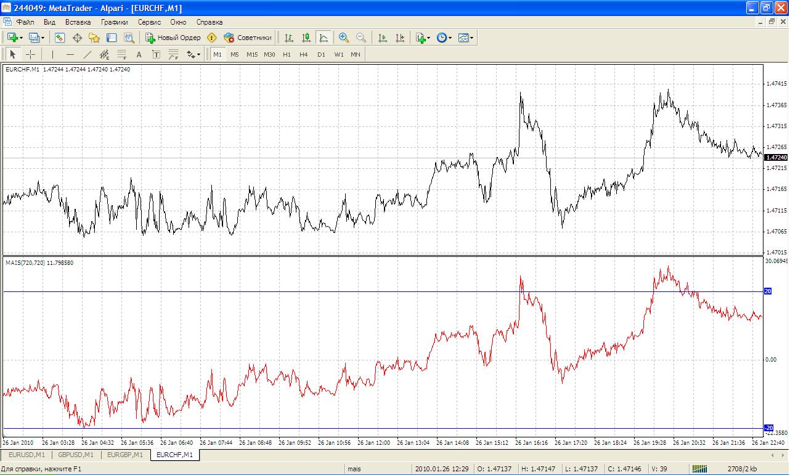Open the Окно menu
790x475 pixels.
(178, 22)
